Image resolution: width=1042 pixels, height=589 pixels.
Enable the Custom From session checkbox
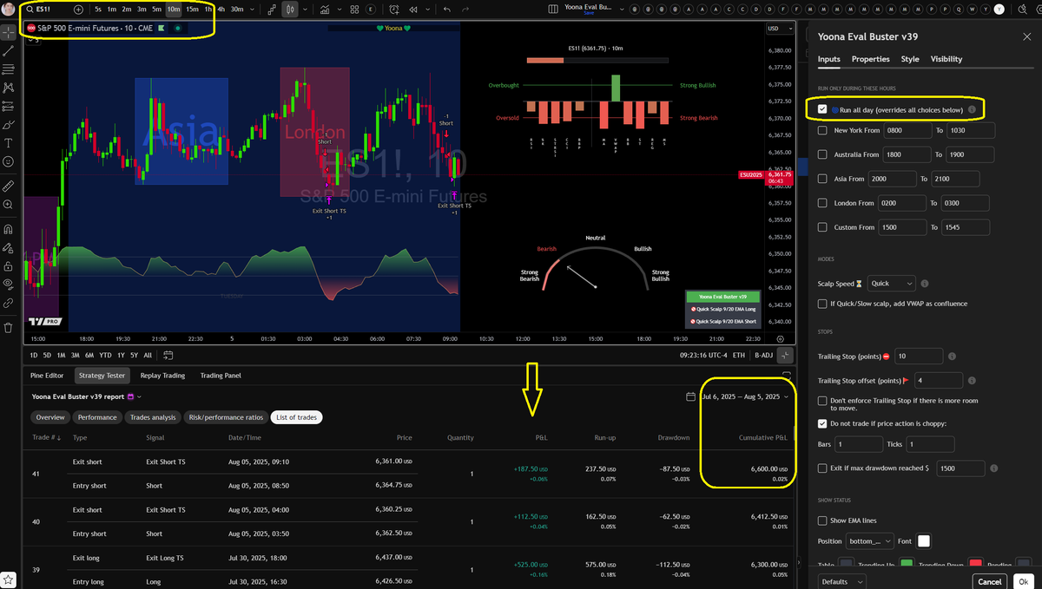tap(823, 227)
